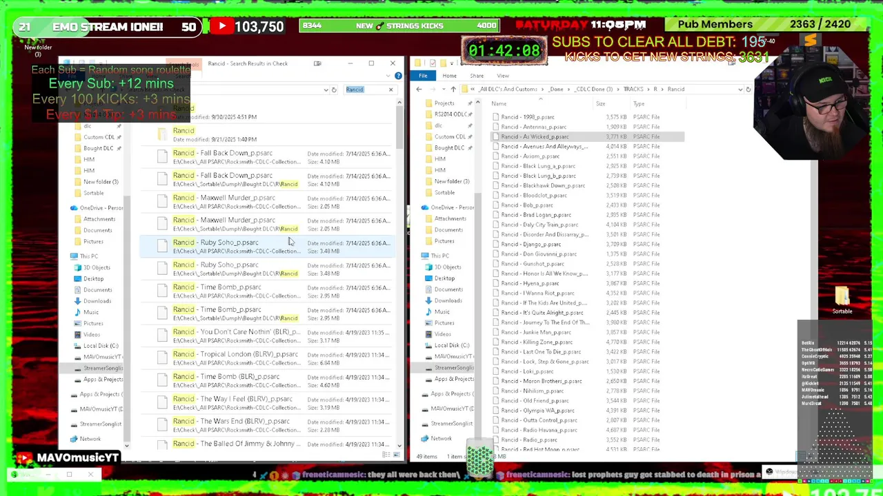This screenshot has width=883, height=496.
Task: Clear the Rancid search box text
Action: tap(390, 90)
